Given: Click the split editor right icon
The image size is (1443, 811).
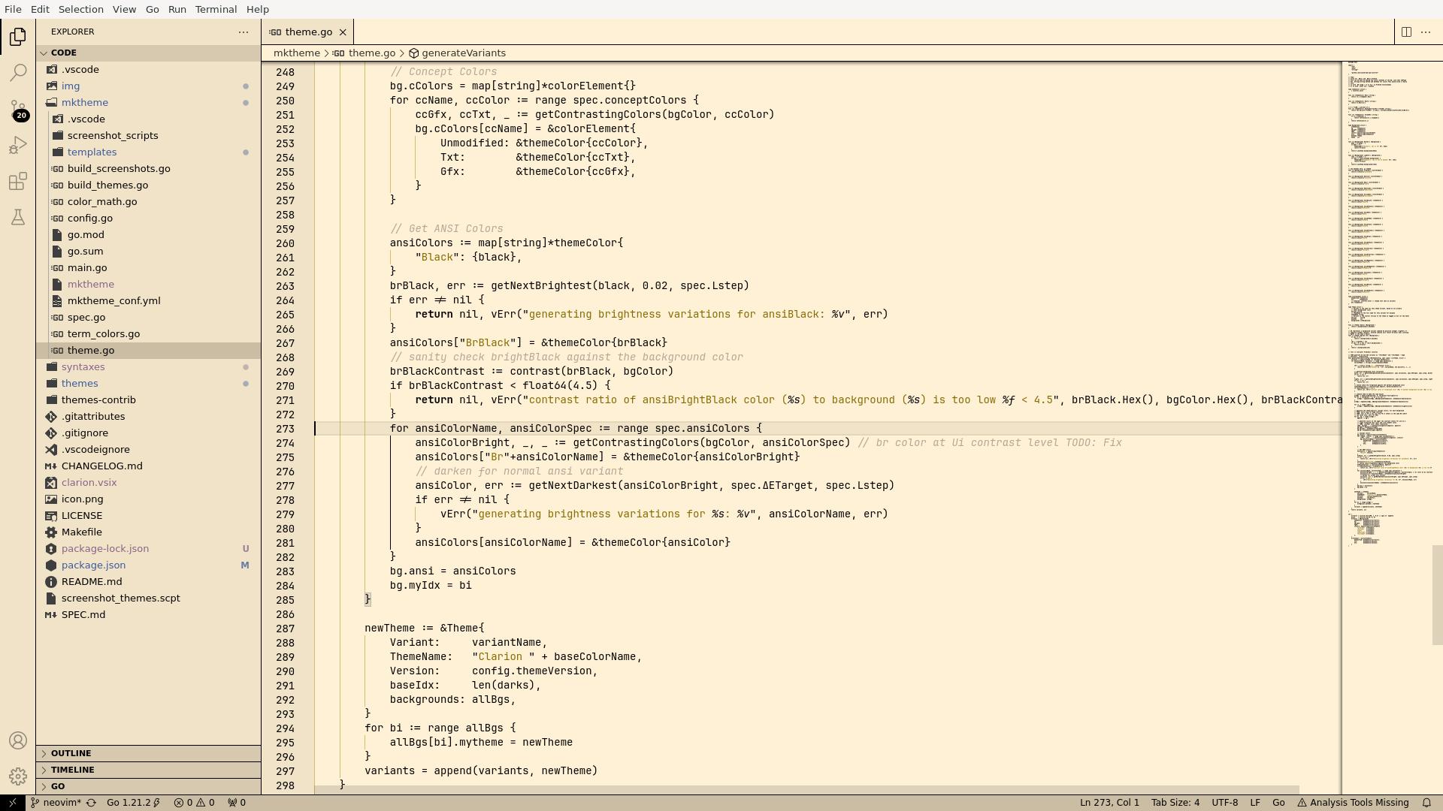Looking at the screenshot, I should 1406,32.
